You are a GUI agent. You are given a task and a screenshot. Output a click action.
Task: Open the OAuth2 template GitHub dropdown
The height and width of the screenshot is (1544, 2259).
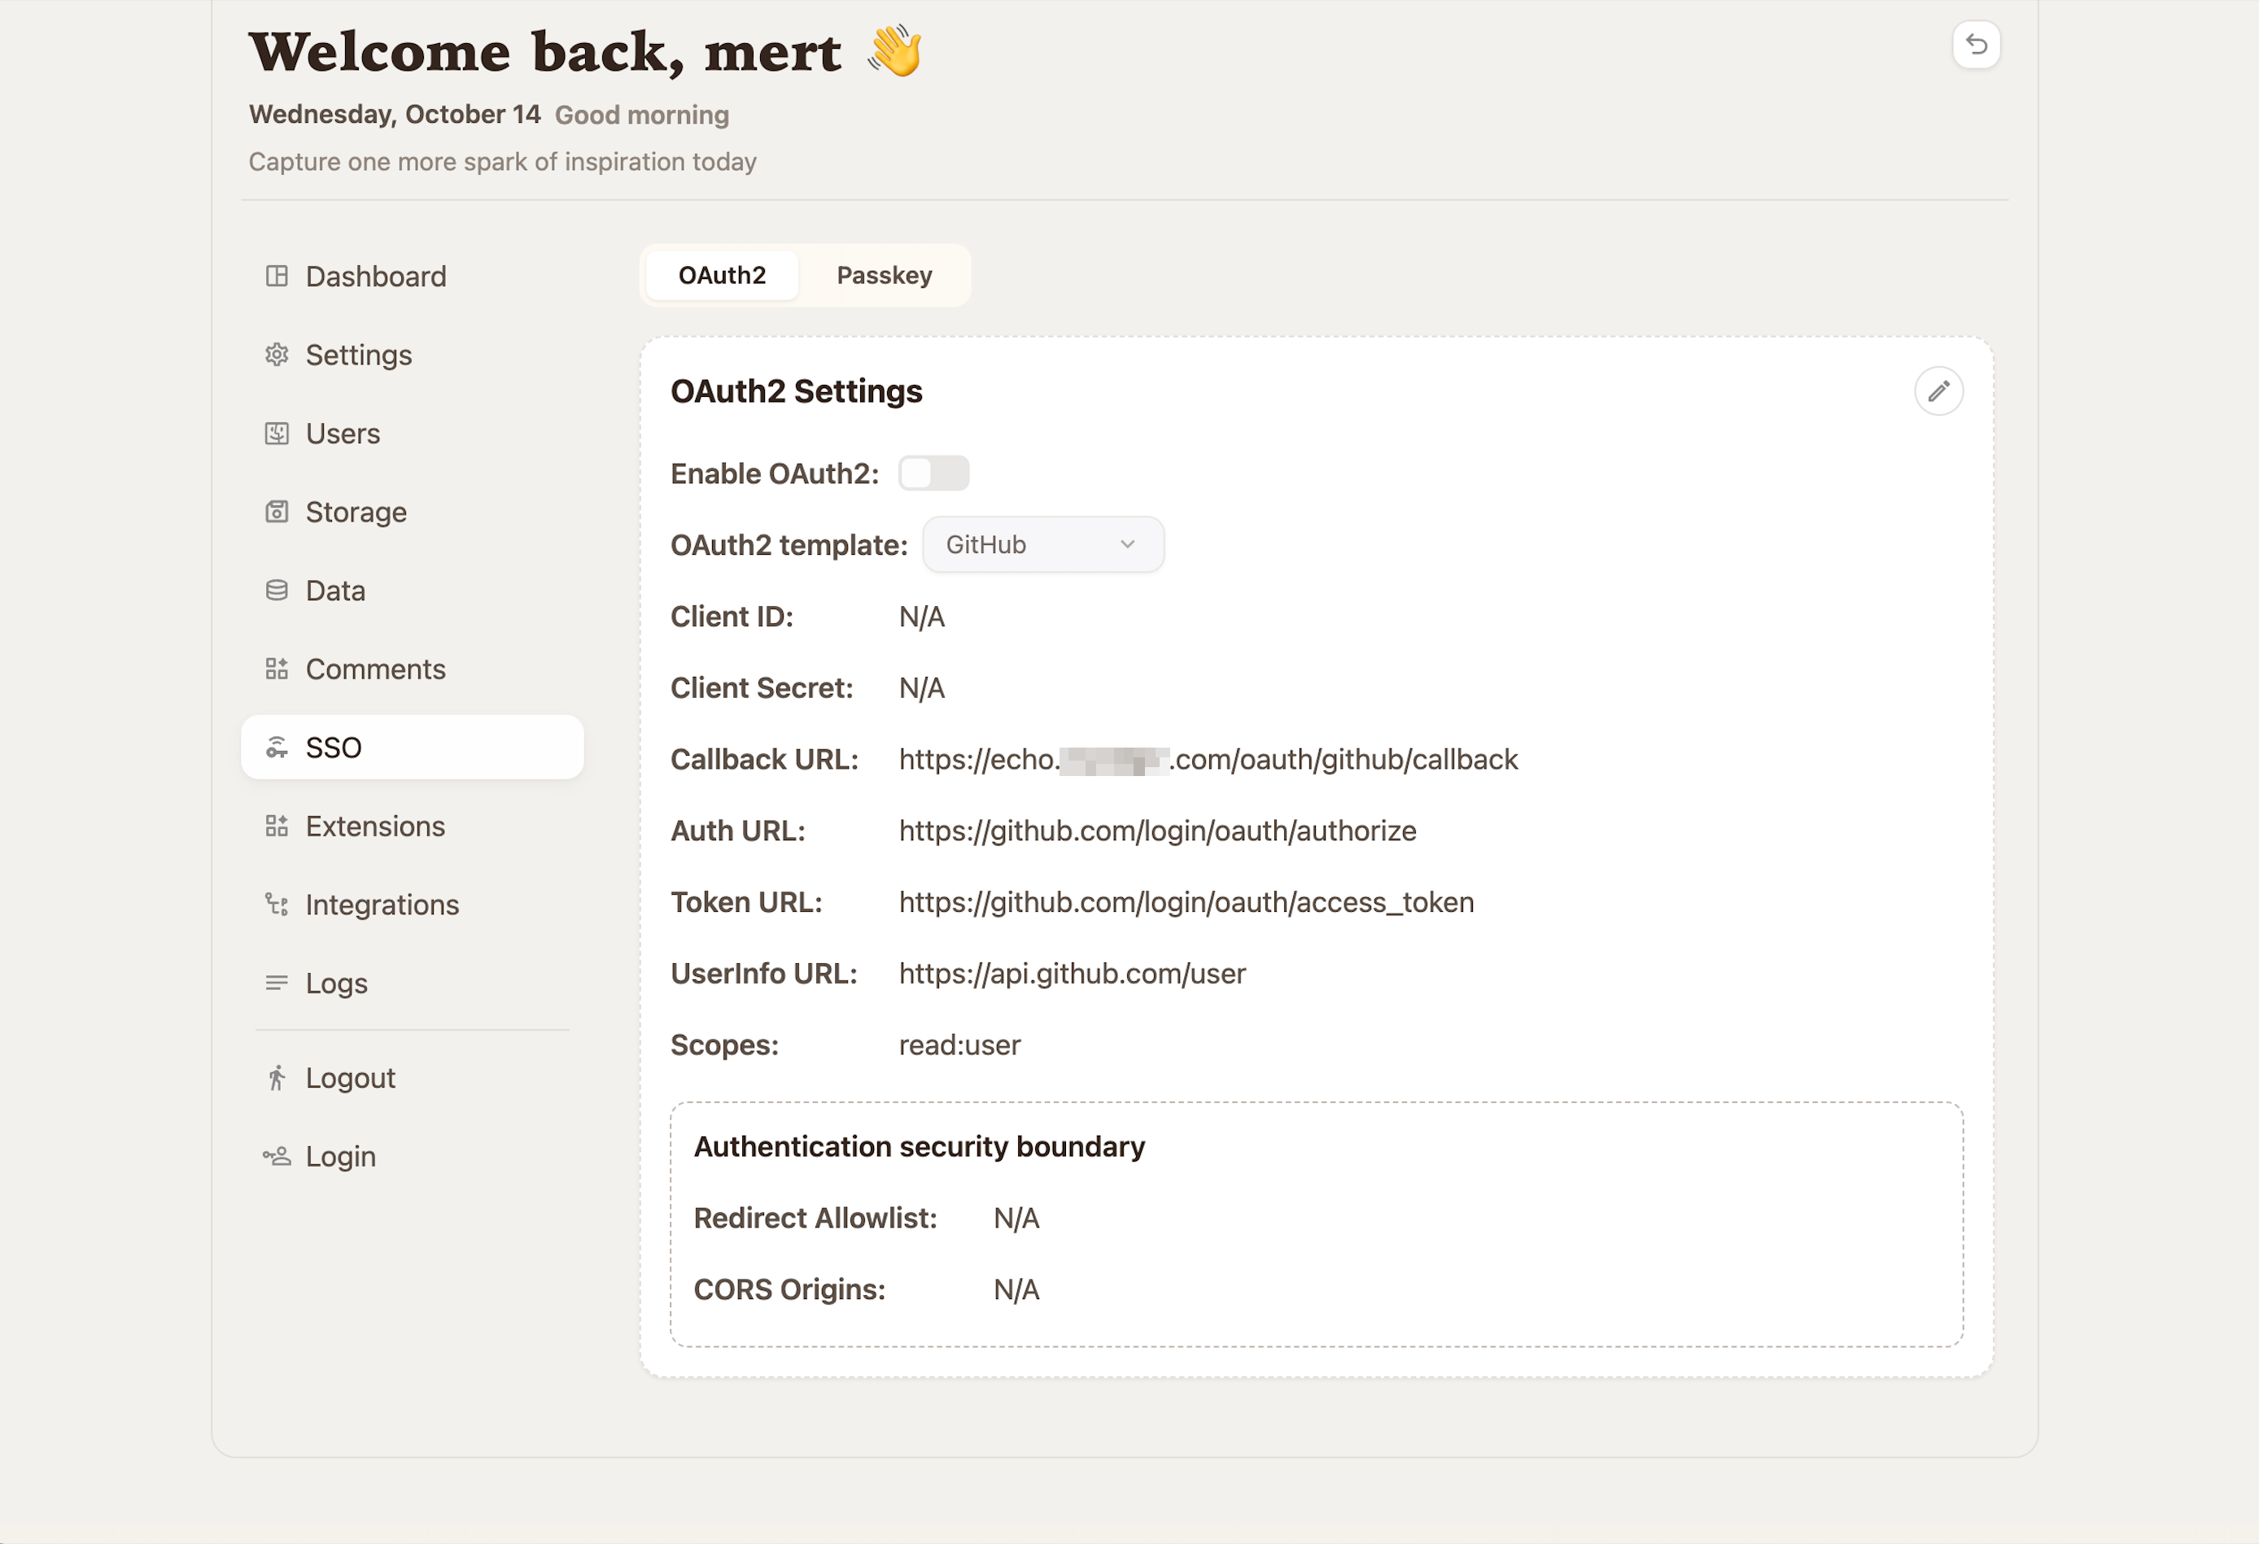[x=1043, y=545]
